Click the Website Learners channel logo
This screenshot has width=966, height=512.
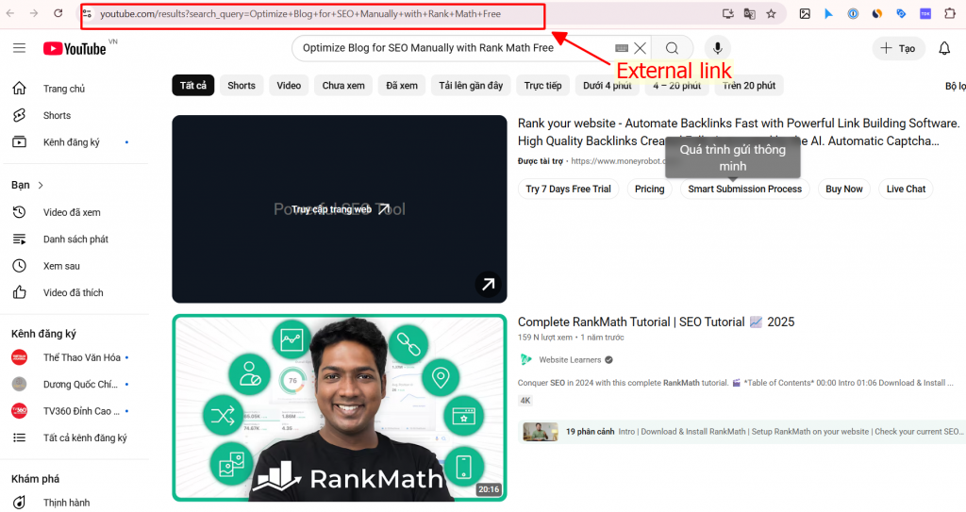pos(525,360)
